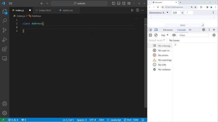This screenshot has height=122, width=218.
Task: Activate inspect element picker in DevTools
Action: (151, 30)
